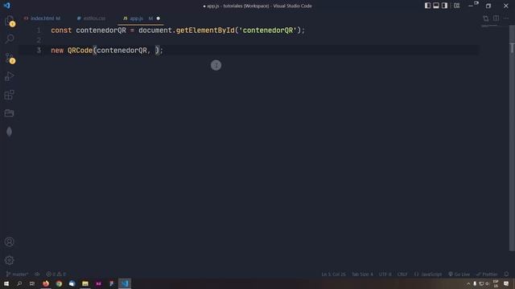Open File Explorer from the taskbar
This screenshot has width=515, height=289.
point(85,283)
